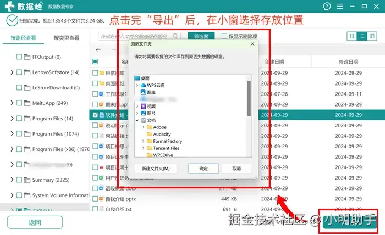Viewport: 385px width, 235px height.
Task: Go back with the left arrow icon
Action: (x=98, y=50)
